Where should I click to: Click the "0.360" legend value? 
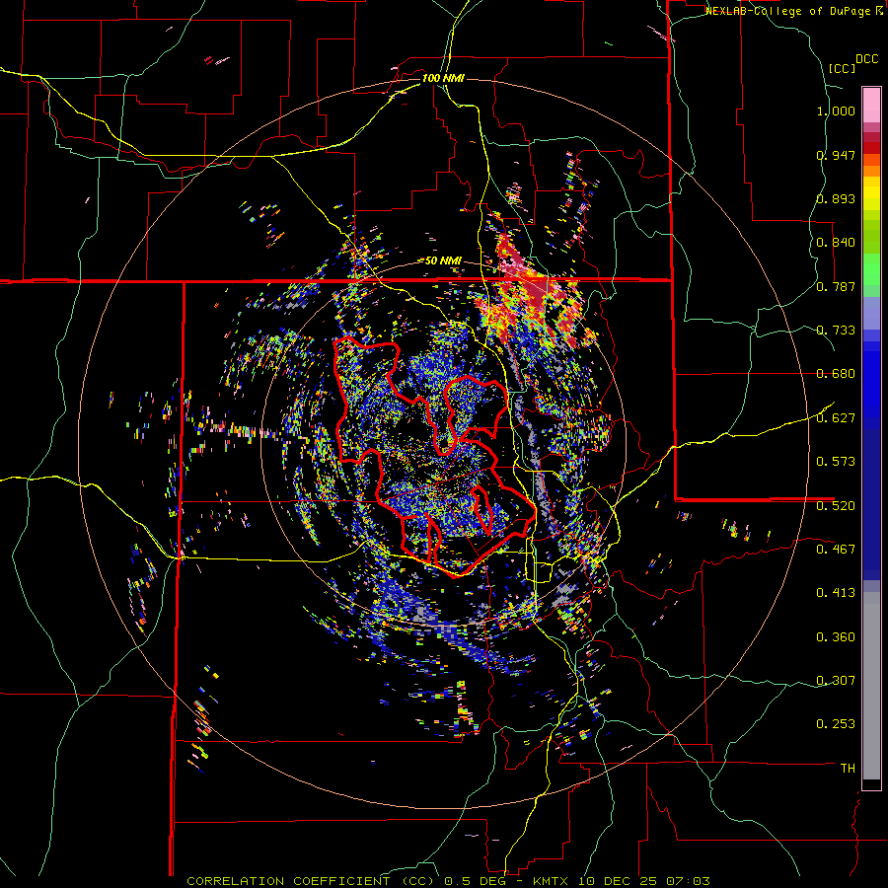click(x=836, y=637)
